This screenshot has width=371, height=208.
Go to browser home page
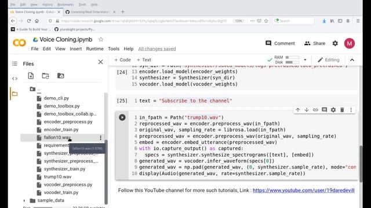(x=37, y=21)
